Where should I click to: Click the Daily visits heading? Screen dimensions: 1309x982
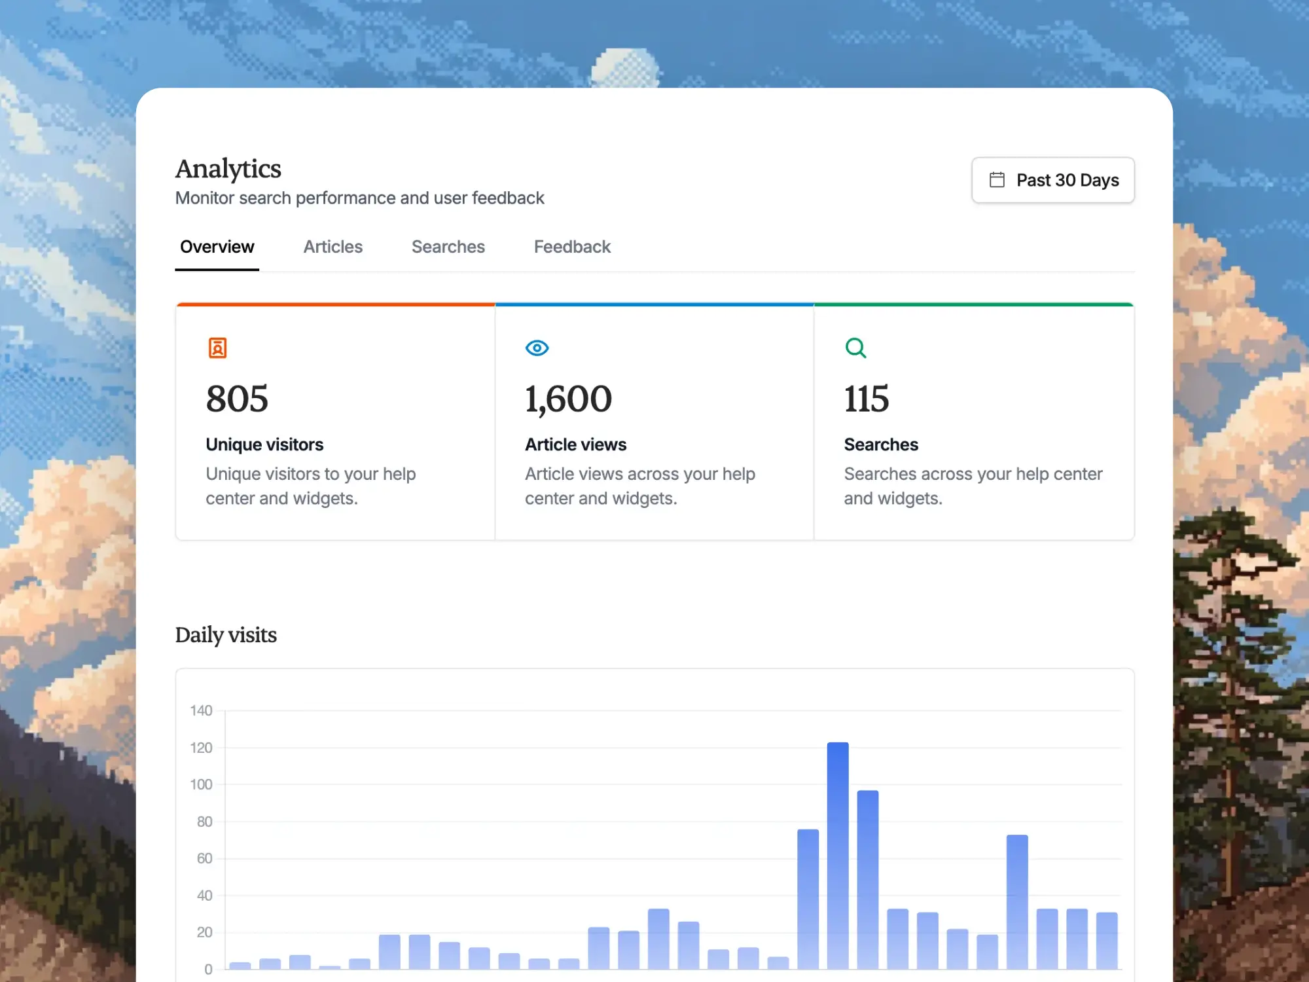226,635
